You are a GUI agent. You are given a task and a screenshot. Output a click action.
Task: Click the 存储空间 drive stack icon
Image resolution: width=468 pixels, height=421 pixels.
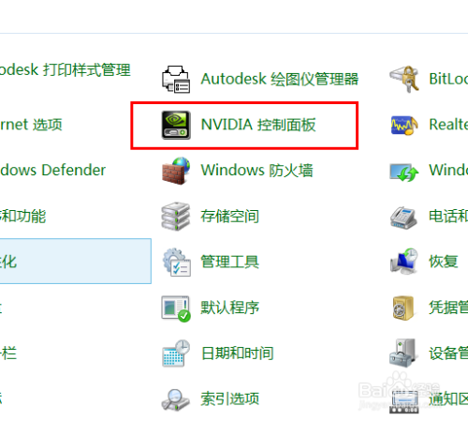(176, 217)
